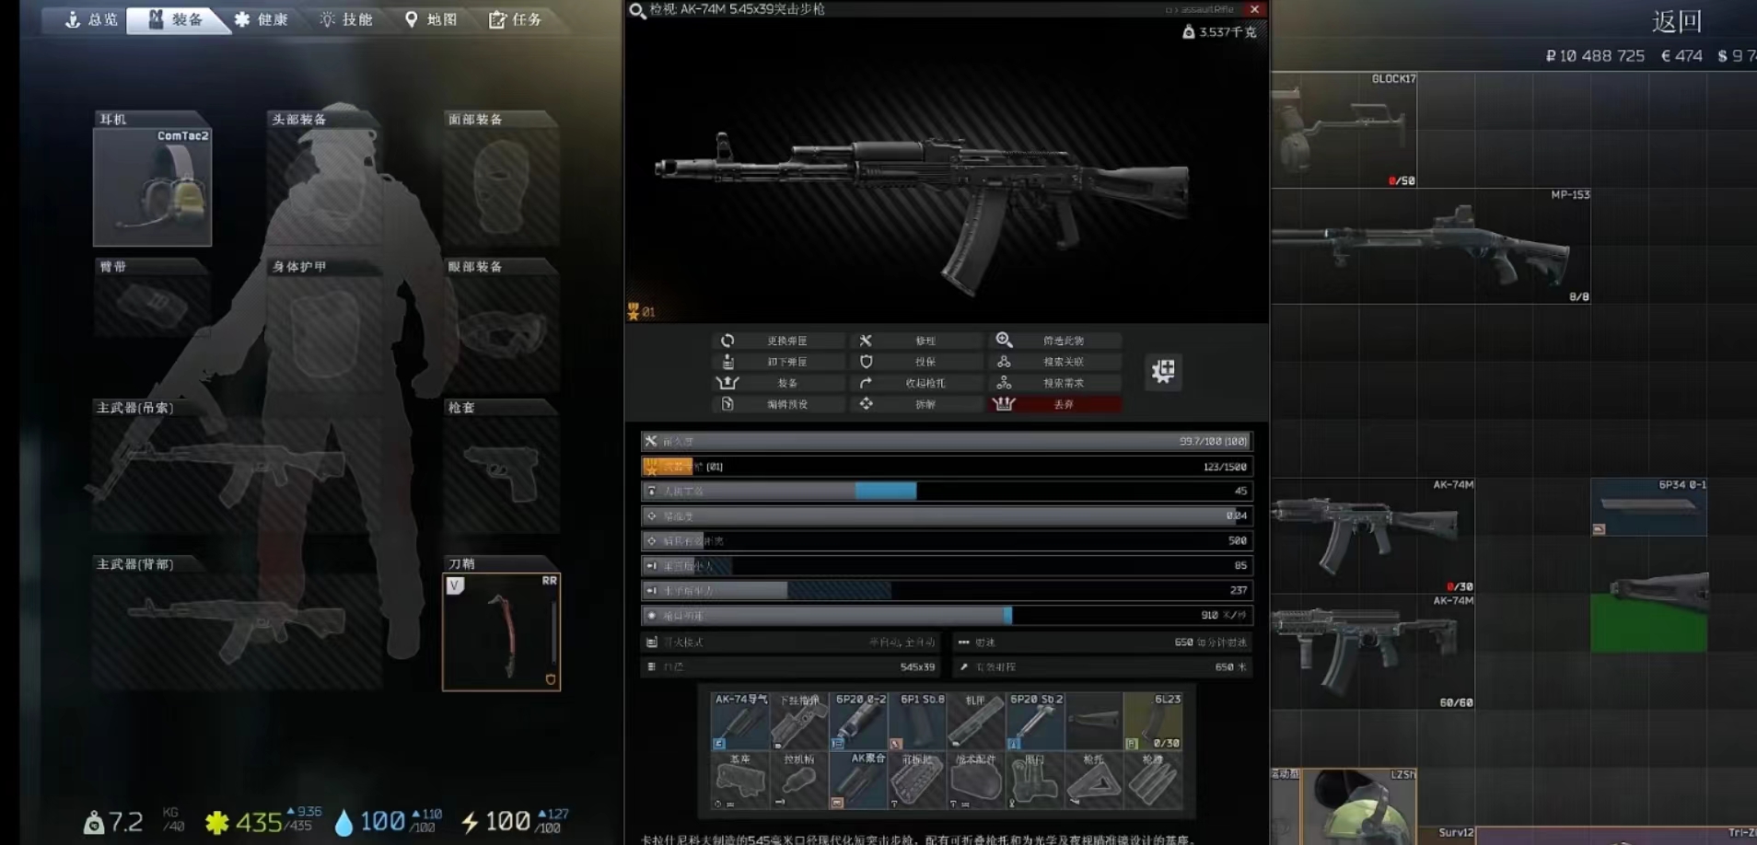
Task: Click the 更换弹匣 swap magazine option
Action: pos(778,341)
